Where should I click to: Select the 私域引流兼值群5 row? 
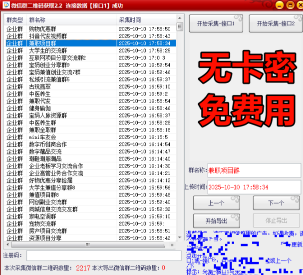(x=90, y=79)
